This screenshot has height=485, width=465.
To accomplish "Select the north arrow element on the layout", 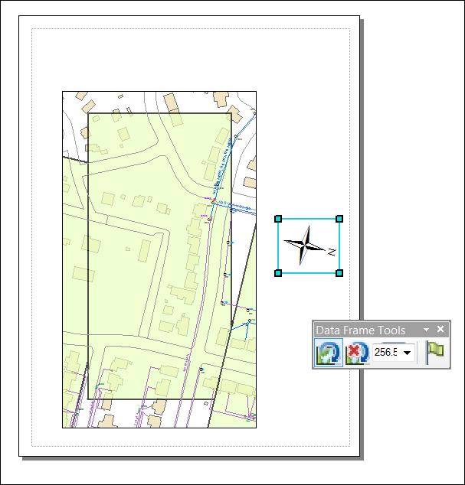I will point(309,246).
